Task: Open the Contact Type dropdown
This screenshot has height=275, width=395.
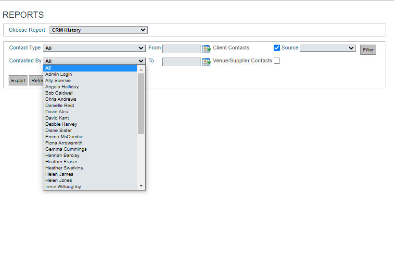Action: [x=94, y=48]
